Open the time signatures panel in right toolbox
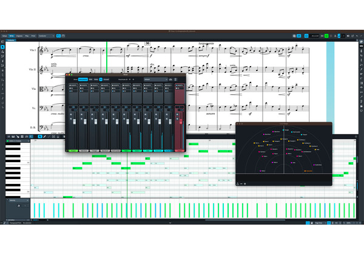The image size is (364, 255). click(x=361, y=60)
